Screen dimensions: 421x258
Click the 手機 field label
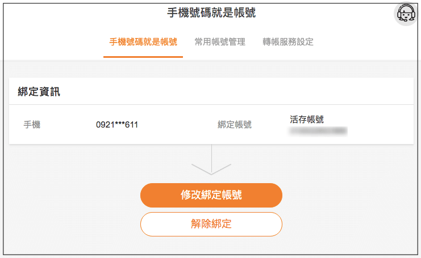32,125
